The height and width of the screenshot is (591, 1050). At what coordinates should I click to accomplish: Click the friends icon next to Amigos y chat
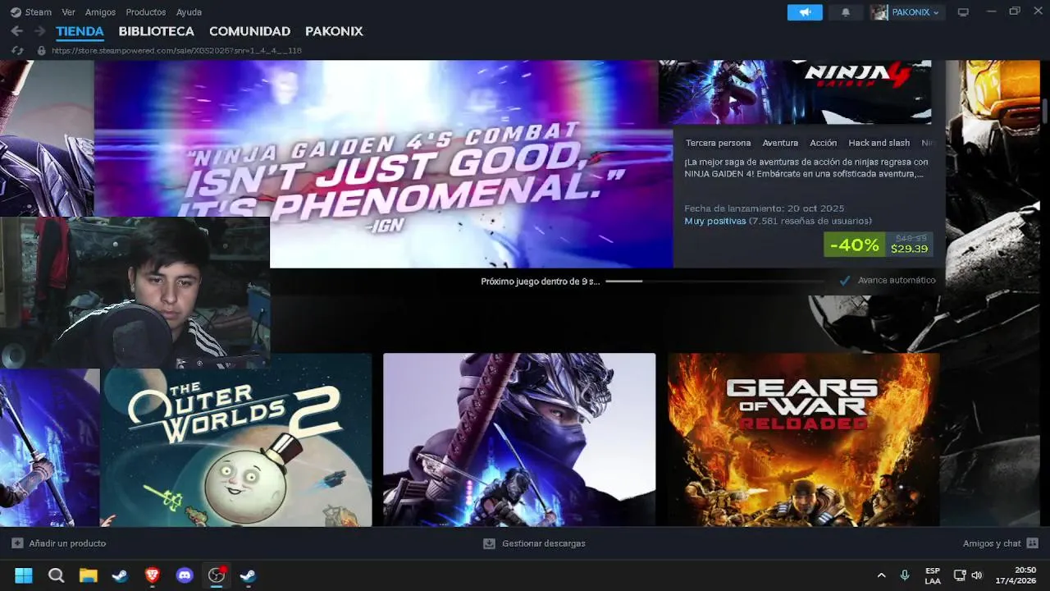click(x=1032, y=543)
